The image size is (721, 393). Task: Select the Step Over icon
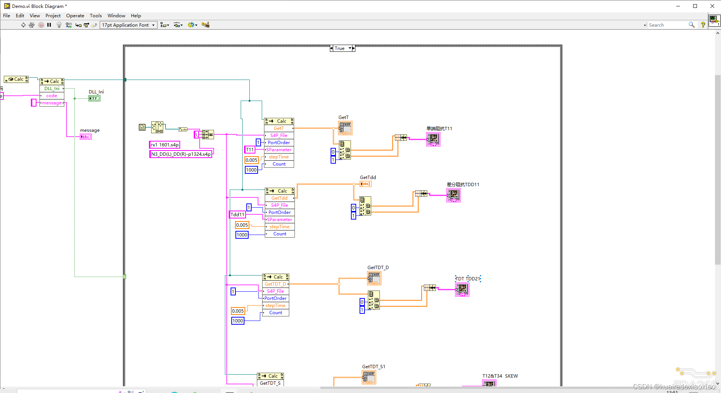86,25
